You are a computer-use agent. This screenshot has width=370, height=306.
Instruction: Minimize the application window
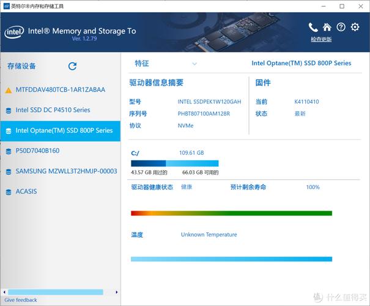click(x=324, y=6)
